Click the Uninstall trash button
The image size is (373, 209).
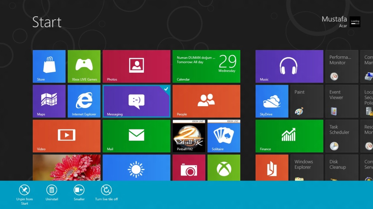point(52,193)
